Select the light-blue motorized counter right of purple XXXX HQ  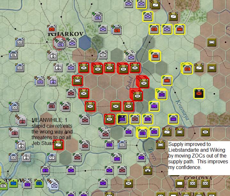(x=122, y=145)
